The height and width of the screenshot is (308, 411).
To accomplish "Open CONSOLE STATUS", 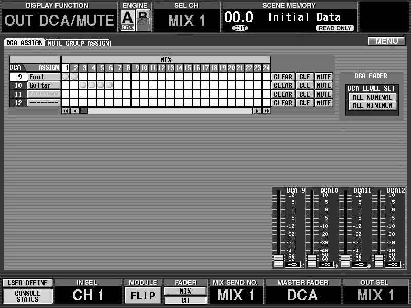I will [28, 296].
